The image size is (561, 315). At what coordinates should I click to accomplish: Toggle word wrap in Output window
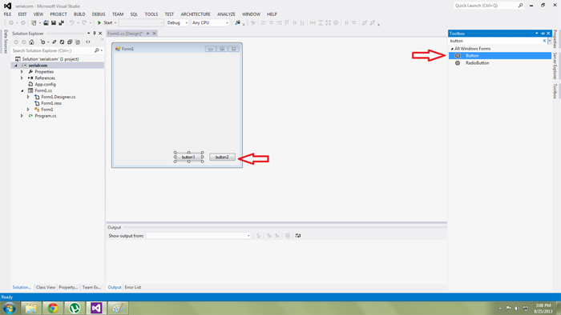pos(298,235)
